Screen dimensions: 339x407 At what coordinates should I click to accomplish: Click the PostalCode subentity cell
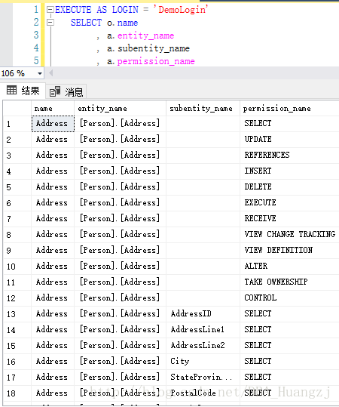click(x=203, y=393)
